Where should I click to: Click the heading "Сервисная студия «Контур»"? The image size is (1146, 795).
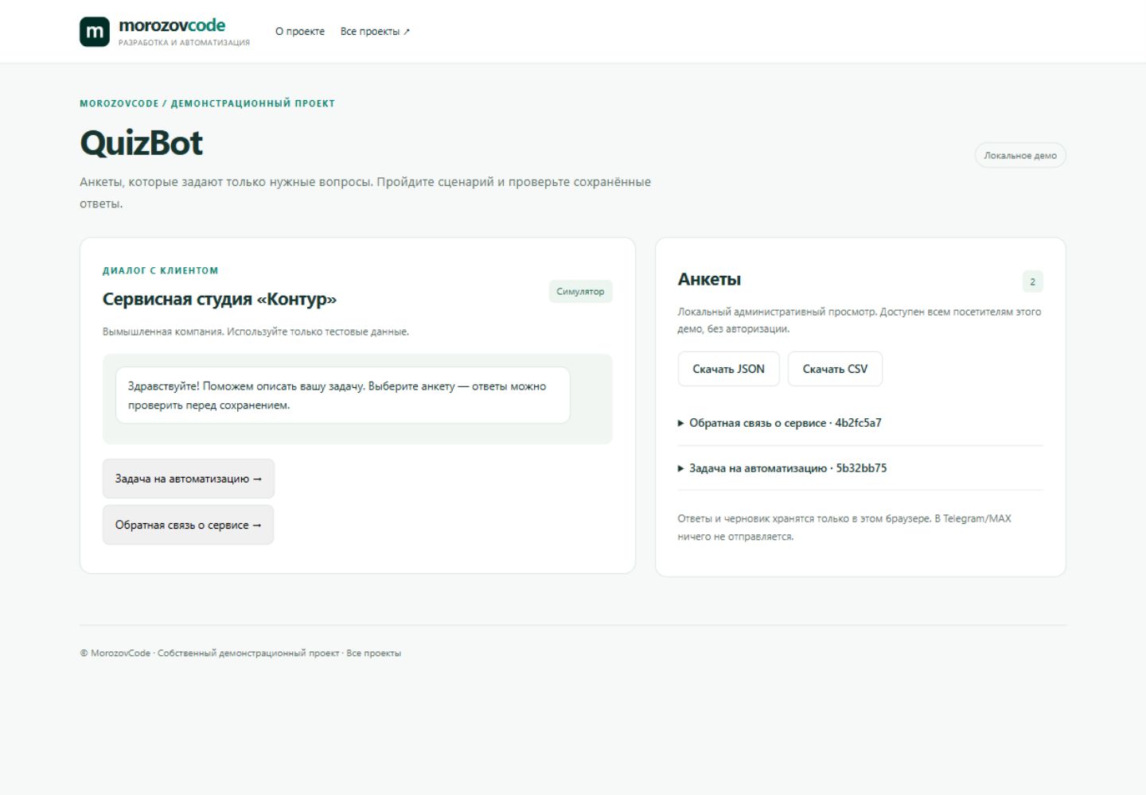tap(220, 299)
